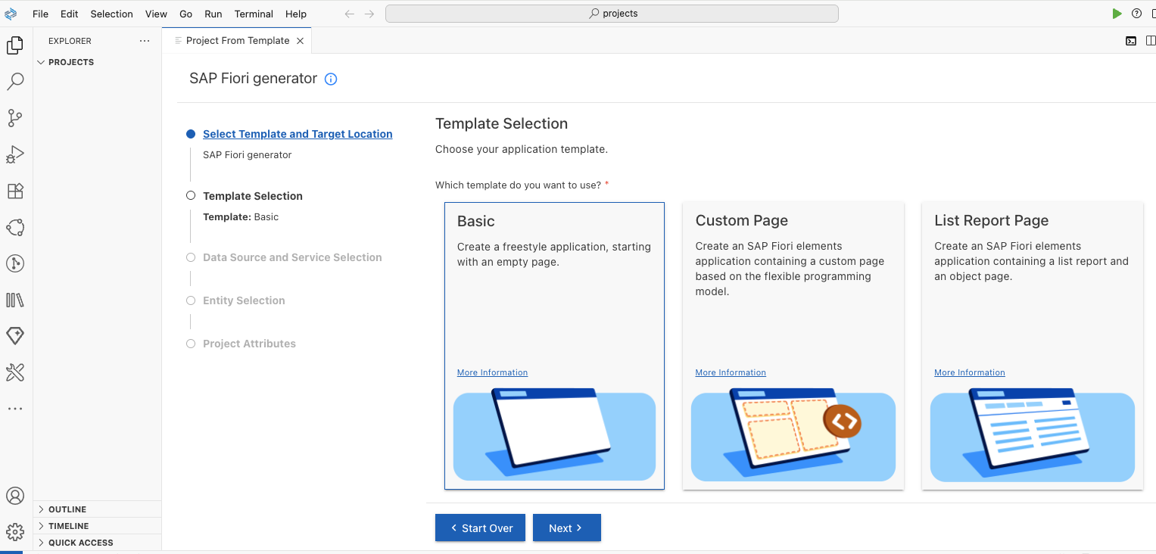Click the projects search bar

[612, 14]
